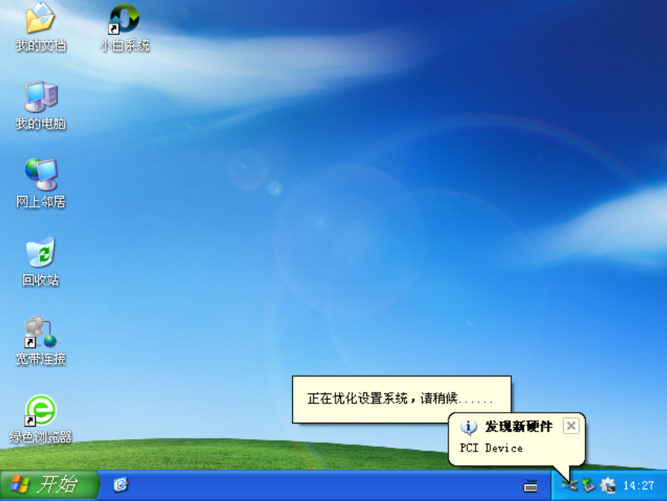This screenshot has height=501, width=667.
Task: Start the 绿色浏览器 green browser
Action: pos(40,410)
